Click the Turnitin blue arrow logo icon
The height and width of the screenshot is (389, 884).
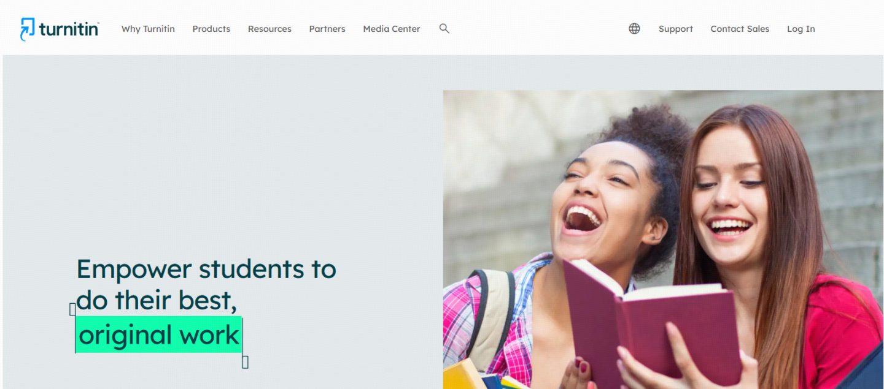(28, 29)
